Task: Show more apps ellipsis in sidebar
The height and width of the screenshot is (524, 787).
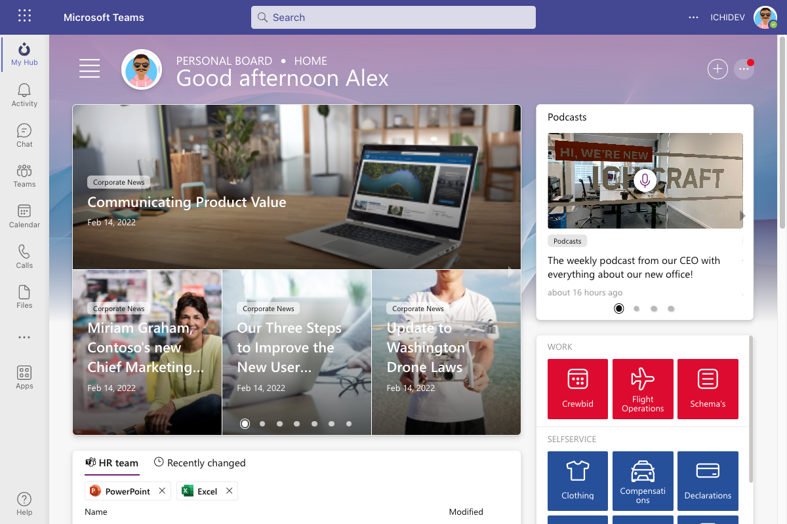Action: 24,337
